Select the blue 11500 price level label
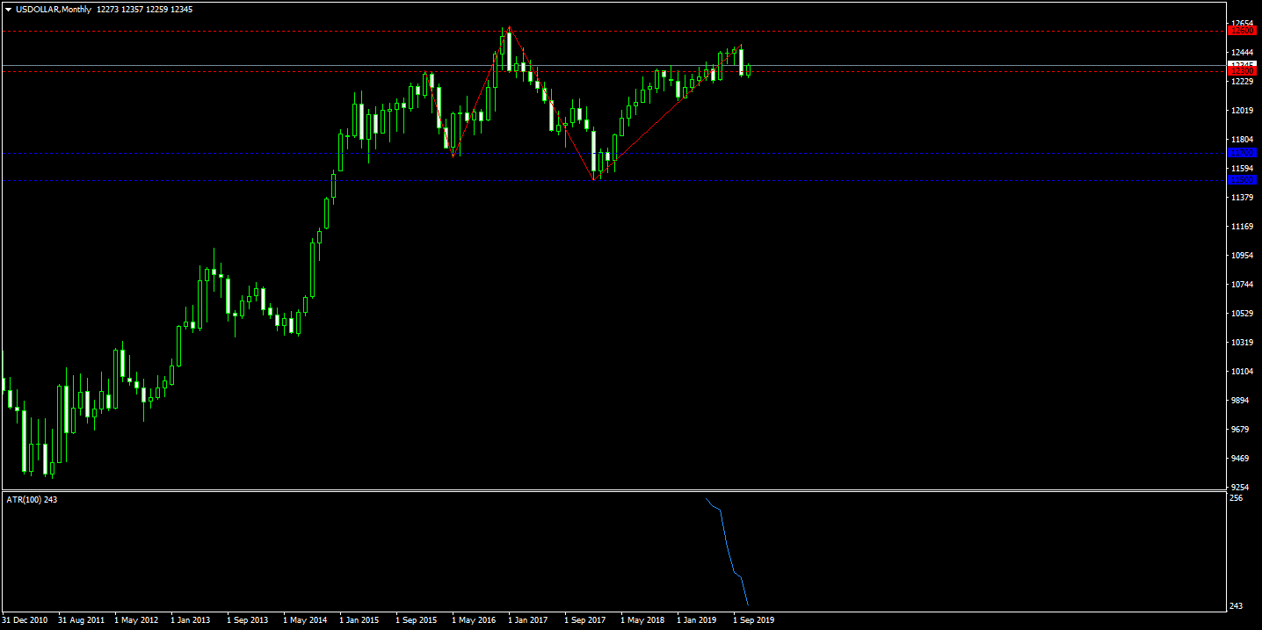The image size is (1262, 630). pyautogui.click(x=1243, y=180)
